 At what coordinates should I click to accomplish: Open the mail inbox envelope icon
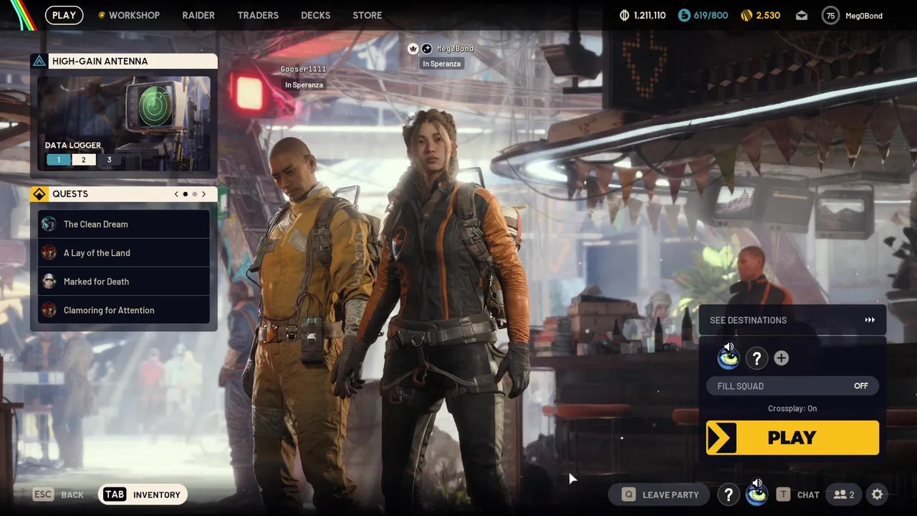pos(802,15)
